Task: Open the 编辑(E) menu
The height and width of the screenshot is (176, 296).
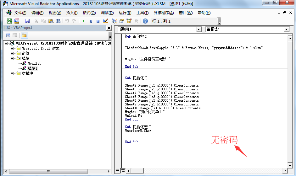Action: (x=37, y=13)
